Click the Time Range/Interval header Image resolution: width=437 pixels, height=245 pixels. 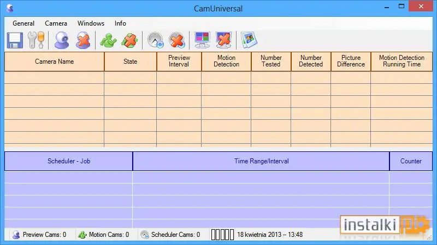pyautogui.click(x=261, y=161)
